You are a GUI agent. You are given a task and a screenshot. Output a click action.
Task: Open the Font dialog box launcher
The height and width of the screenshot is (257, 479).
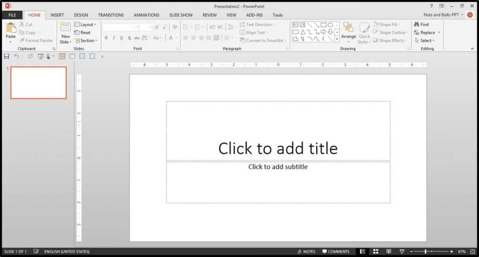pyautogui.click(x=177, y=49)
